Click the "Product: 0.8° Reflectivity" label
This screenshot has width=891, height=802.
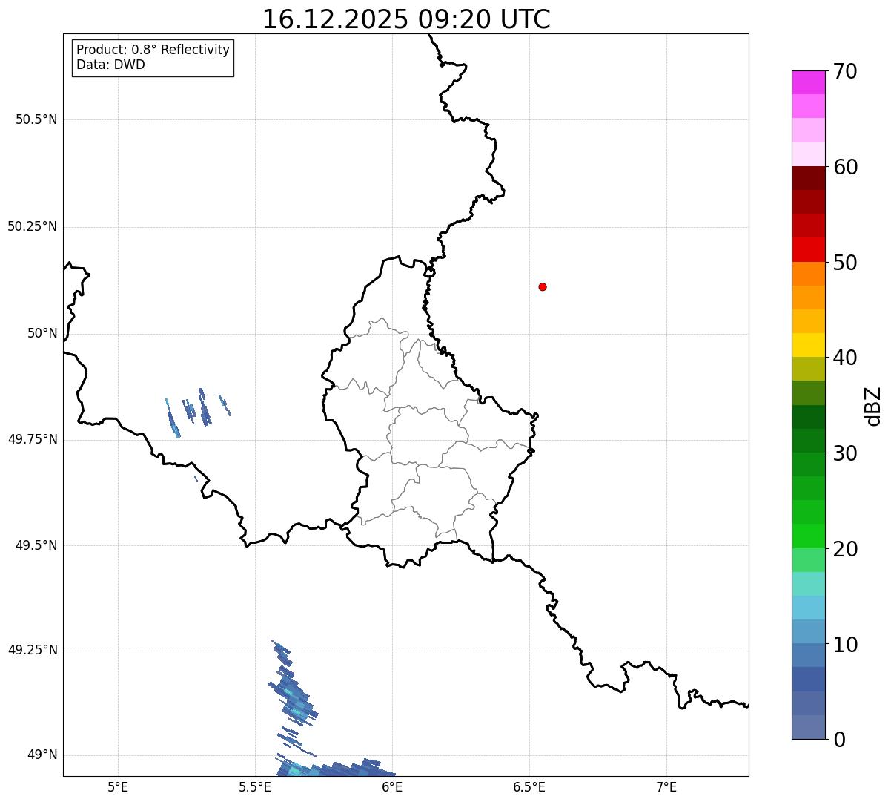point(153,50)
